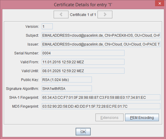Click inside the Issuer field
The height and width of the screenshot is (139, 166).
pyautogui.click(x=101, y=44)
